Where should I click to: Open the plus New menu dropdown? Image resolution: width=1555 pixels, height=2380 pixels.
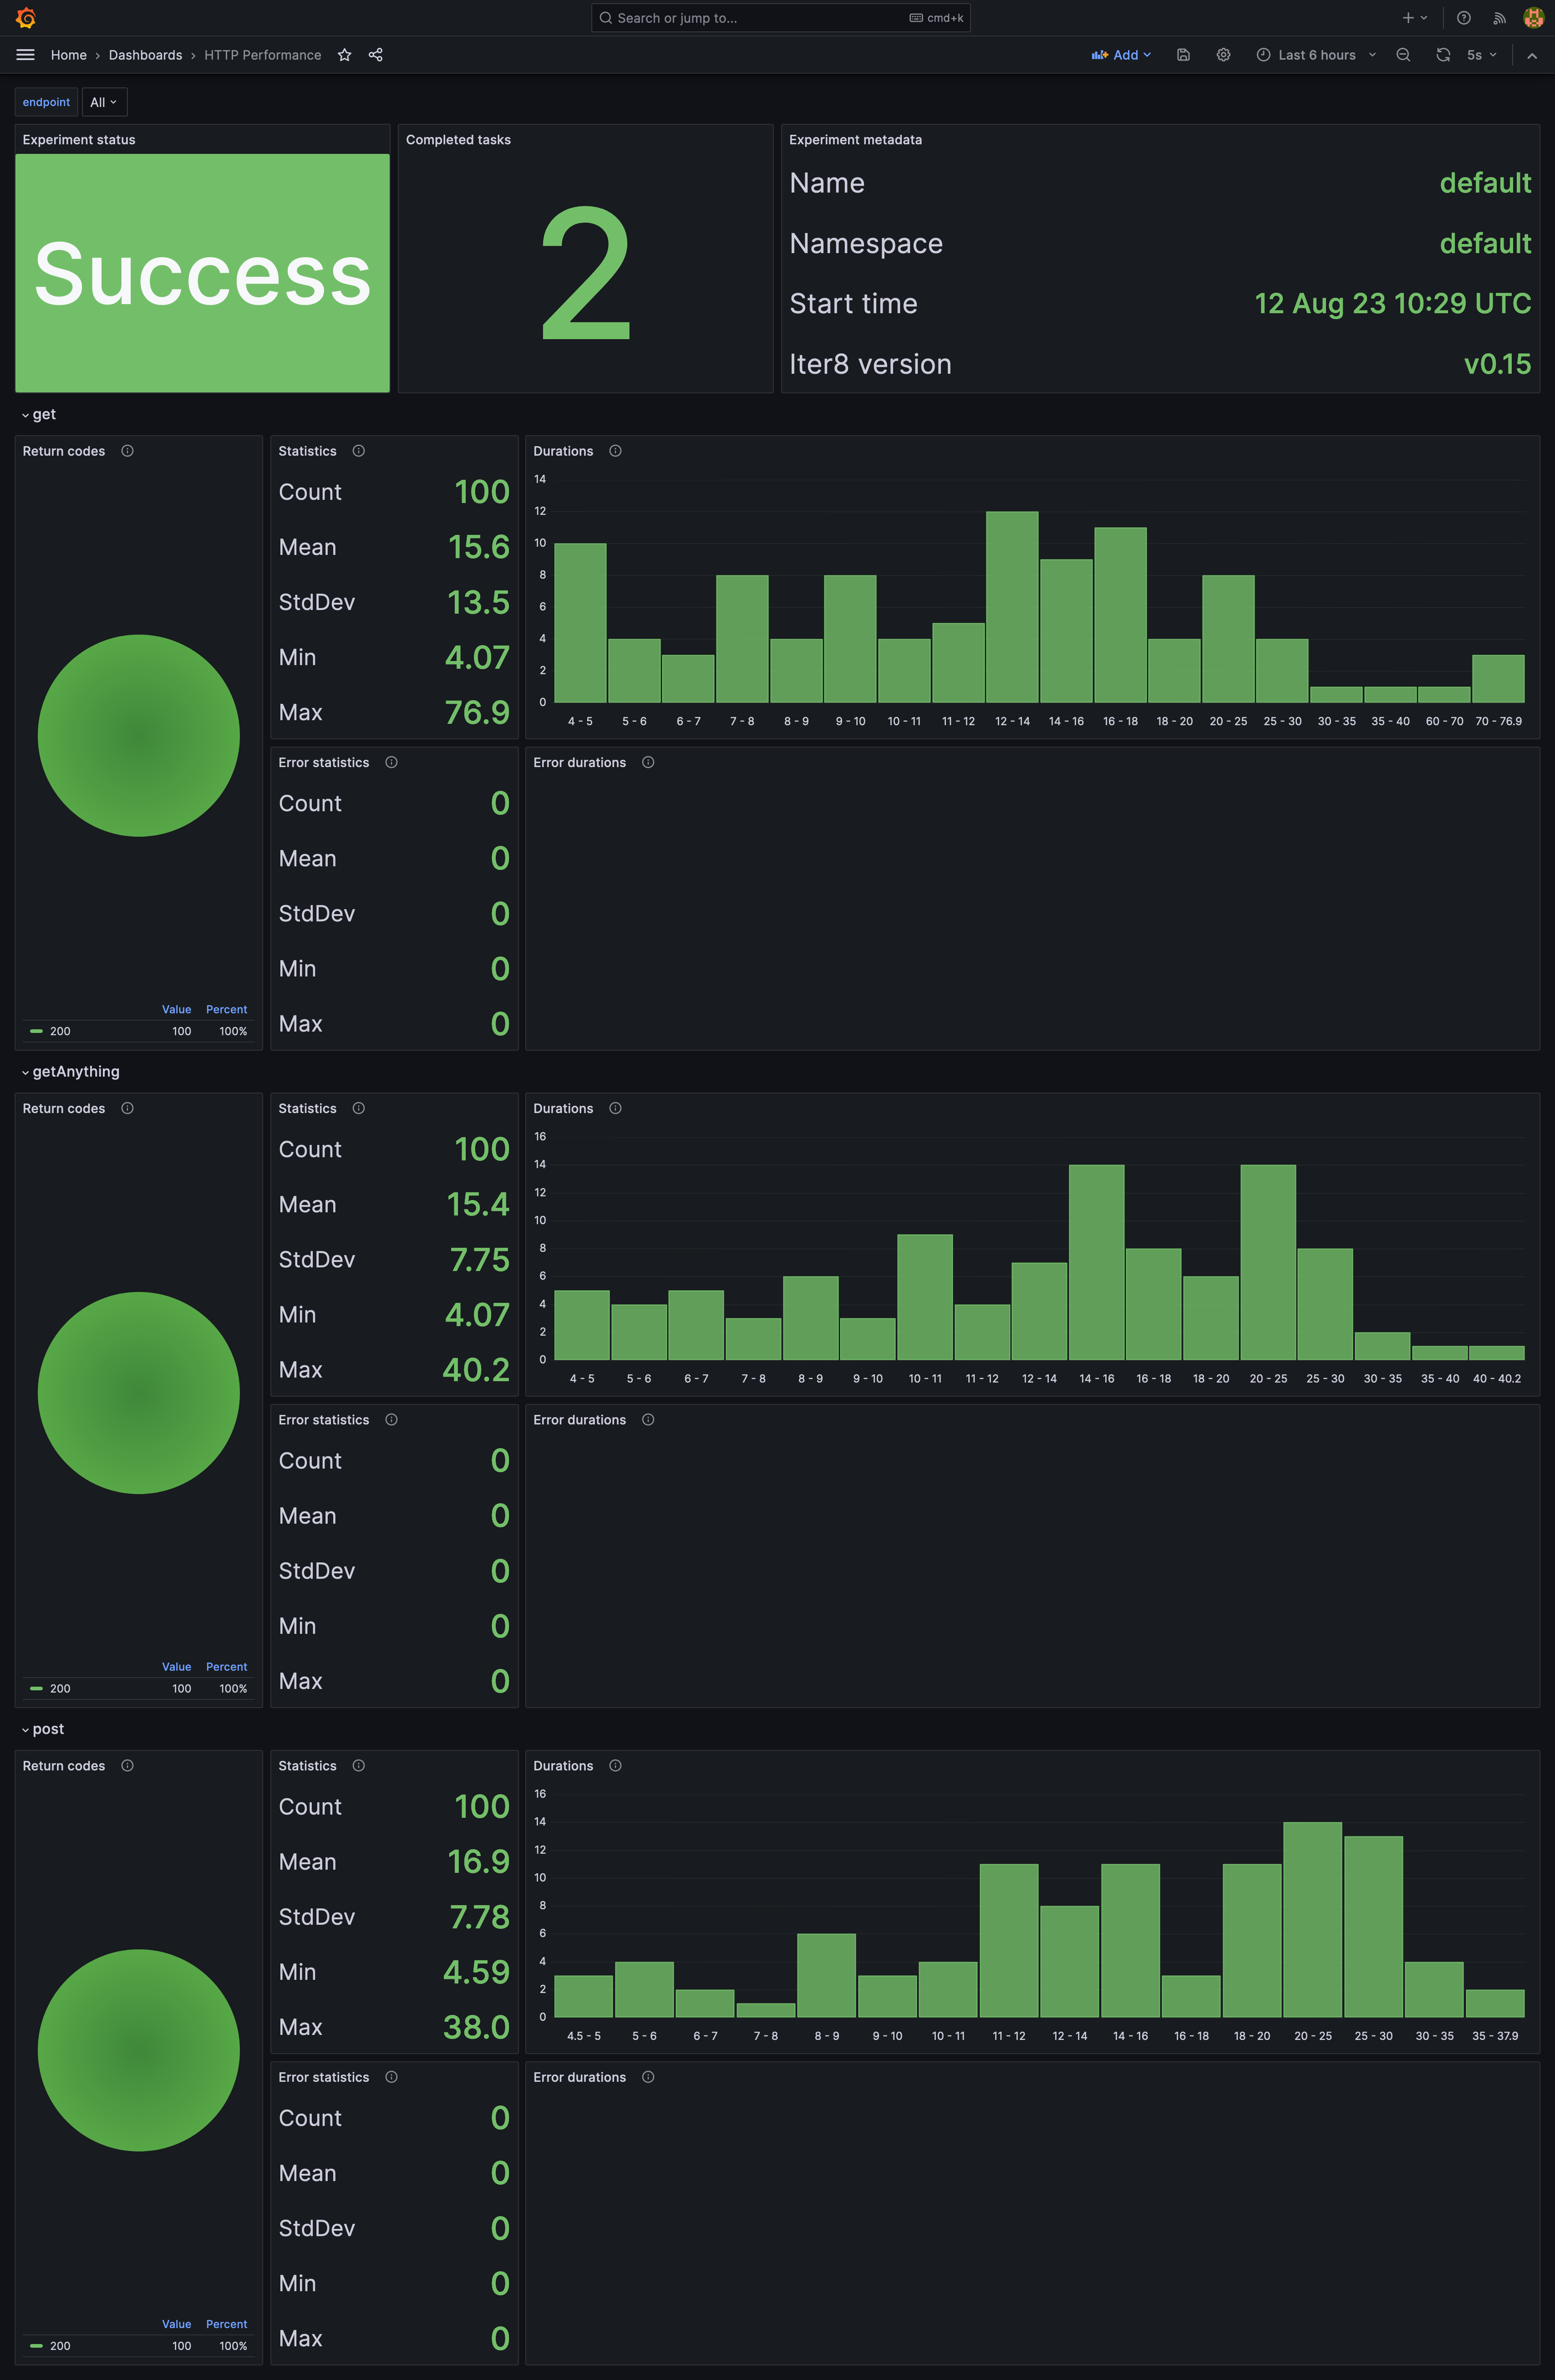tap(1415, 18)
